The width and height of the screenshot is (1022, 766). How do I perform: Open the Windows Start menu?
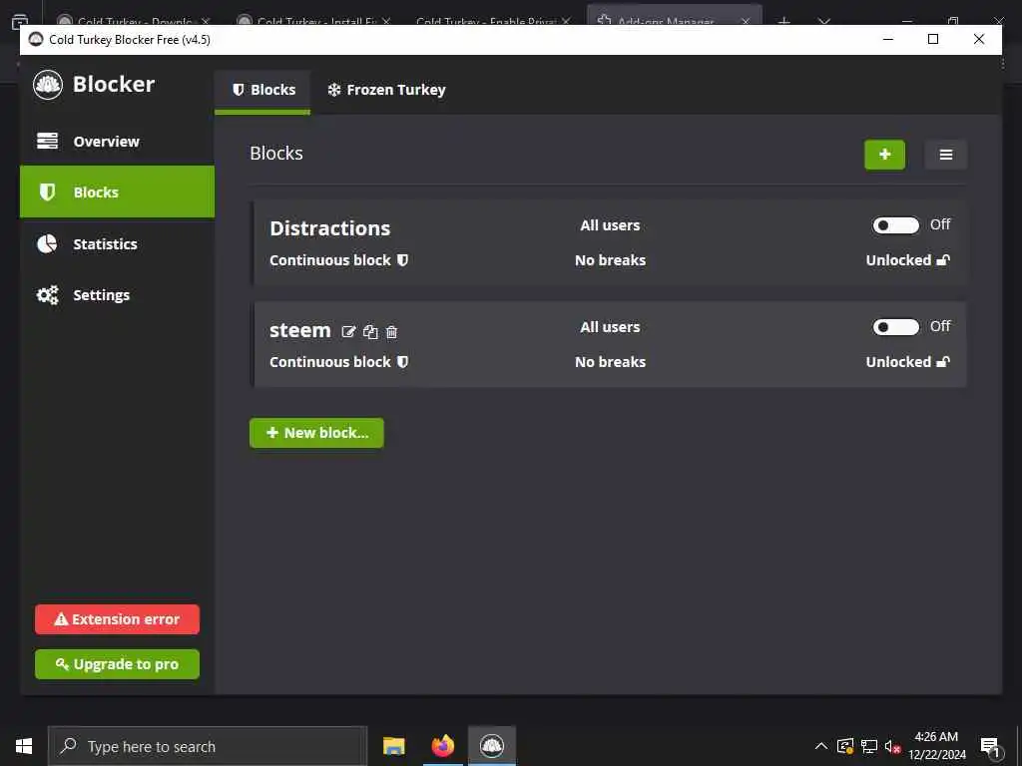[24, 746]
